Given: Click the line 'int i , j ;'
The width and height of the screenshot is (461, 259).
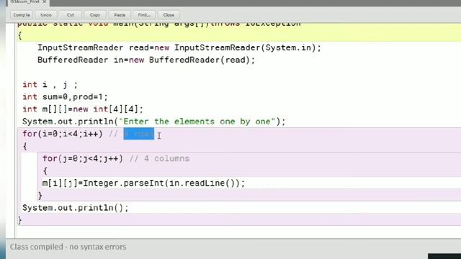Looking at the screenshot, I should click(x=50, y=85).
